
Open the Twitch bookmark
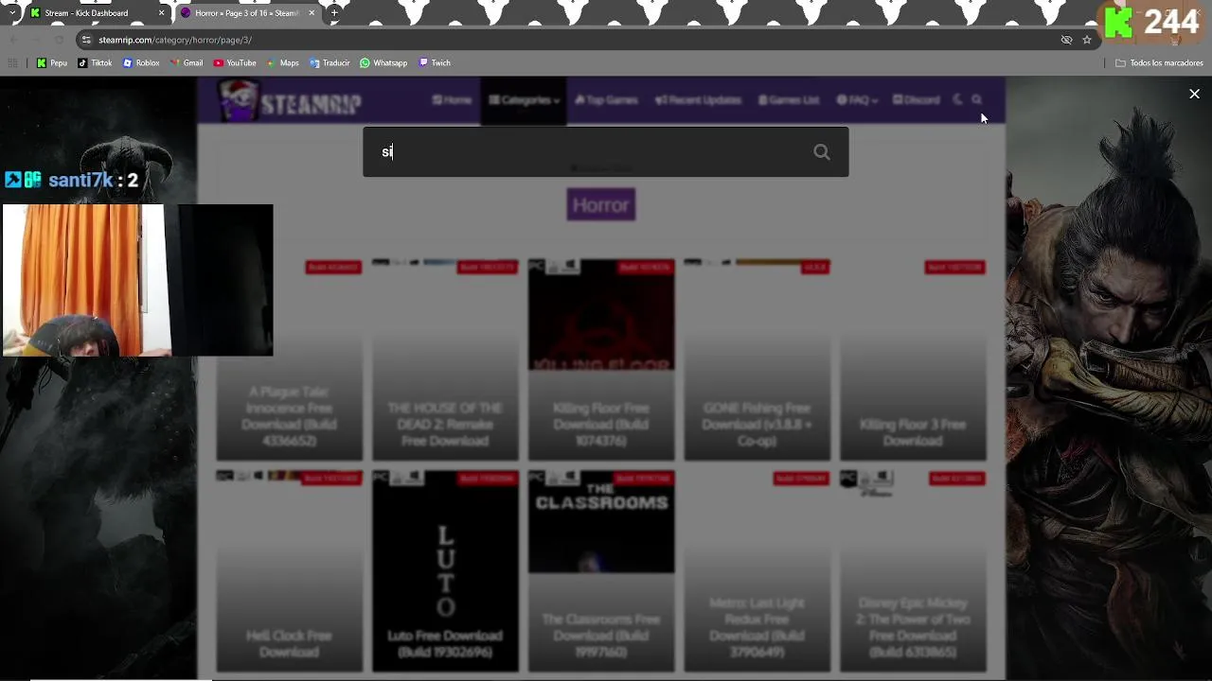(x=435, y=62)
